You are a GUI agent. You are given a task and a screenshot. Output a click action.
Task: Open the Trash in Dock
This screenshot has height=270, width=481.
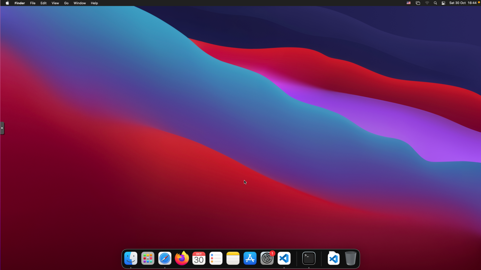pos(350,258)
